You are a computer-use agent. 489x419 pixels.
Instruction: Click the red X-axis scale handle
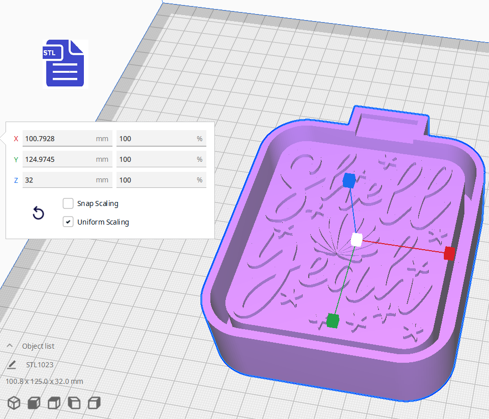(448, 254)
